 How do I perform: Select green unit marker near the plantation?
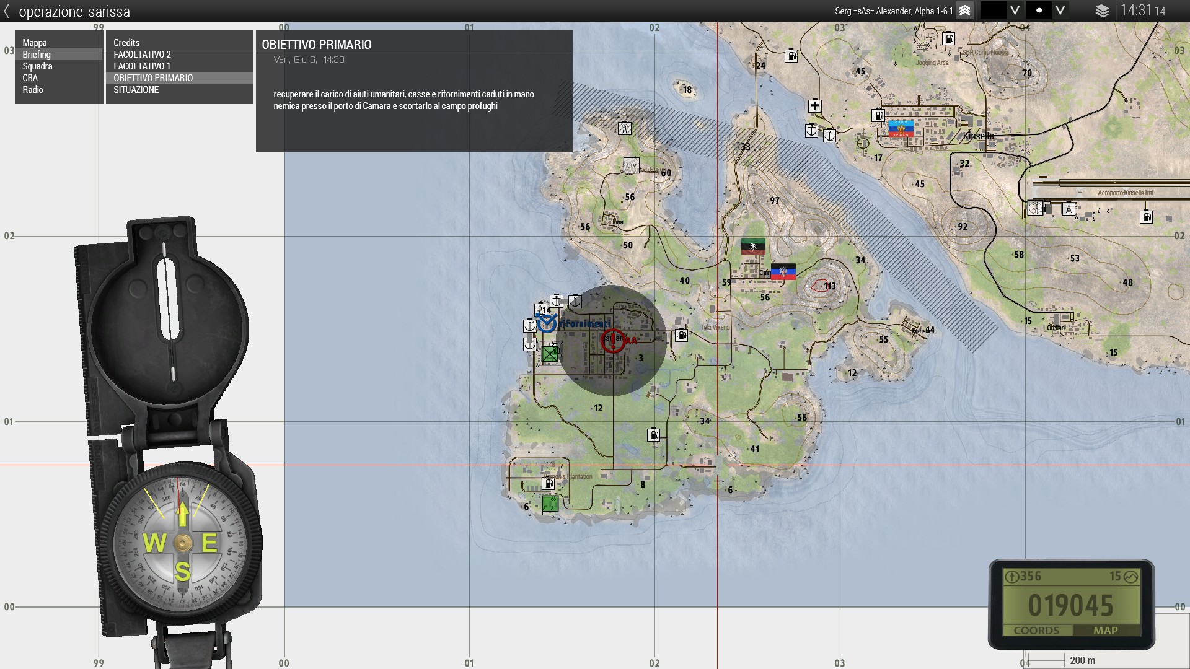[550, 504]
